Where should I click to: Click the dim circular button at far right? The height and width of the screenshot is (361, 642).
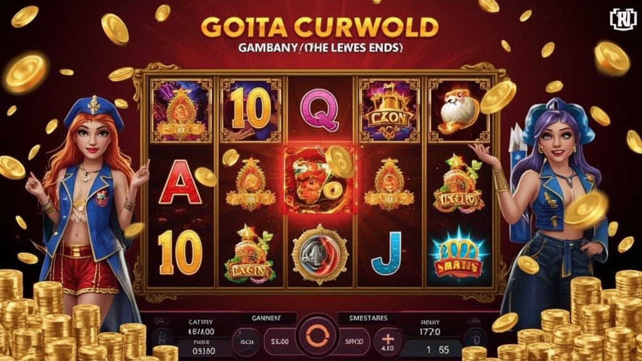tap(476, 339)
